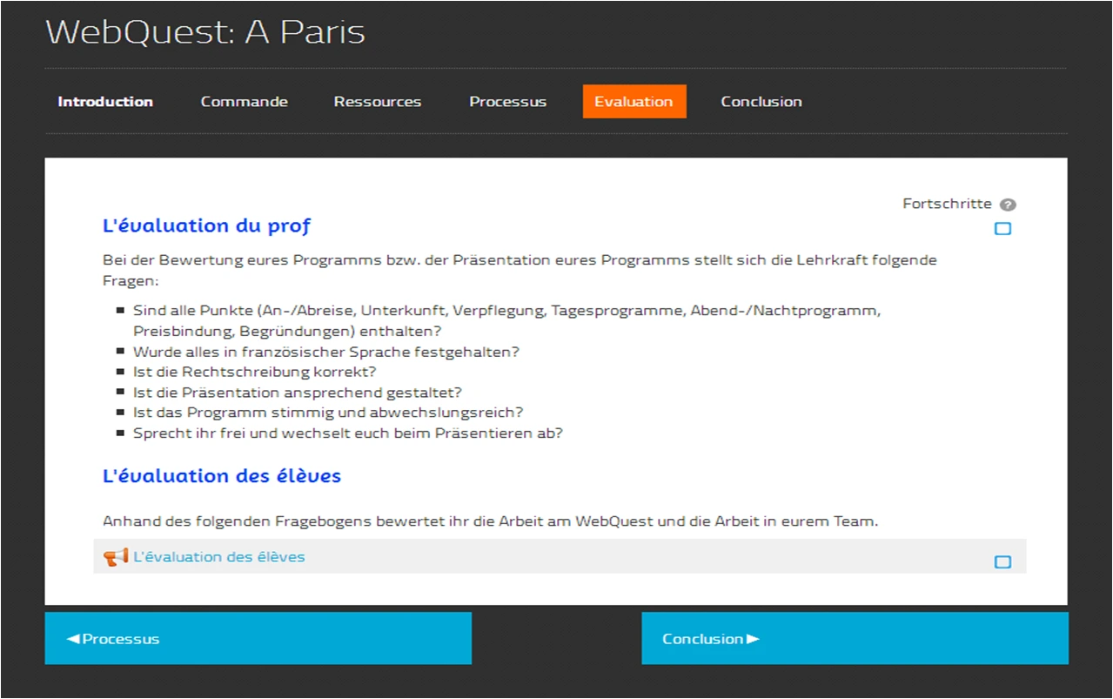
Task: Click the bullet about Rechtschreibung korrekt
Action: (x=254, y=373)
